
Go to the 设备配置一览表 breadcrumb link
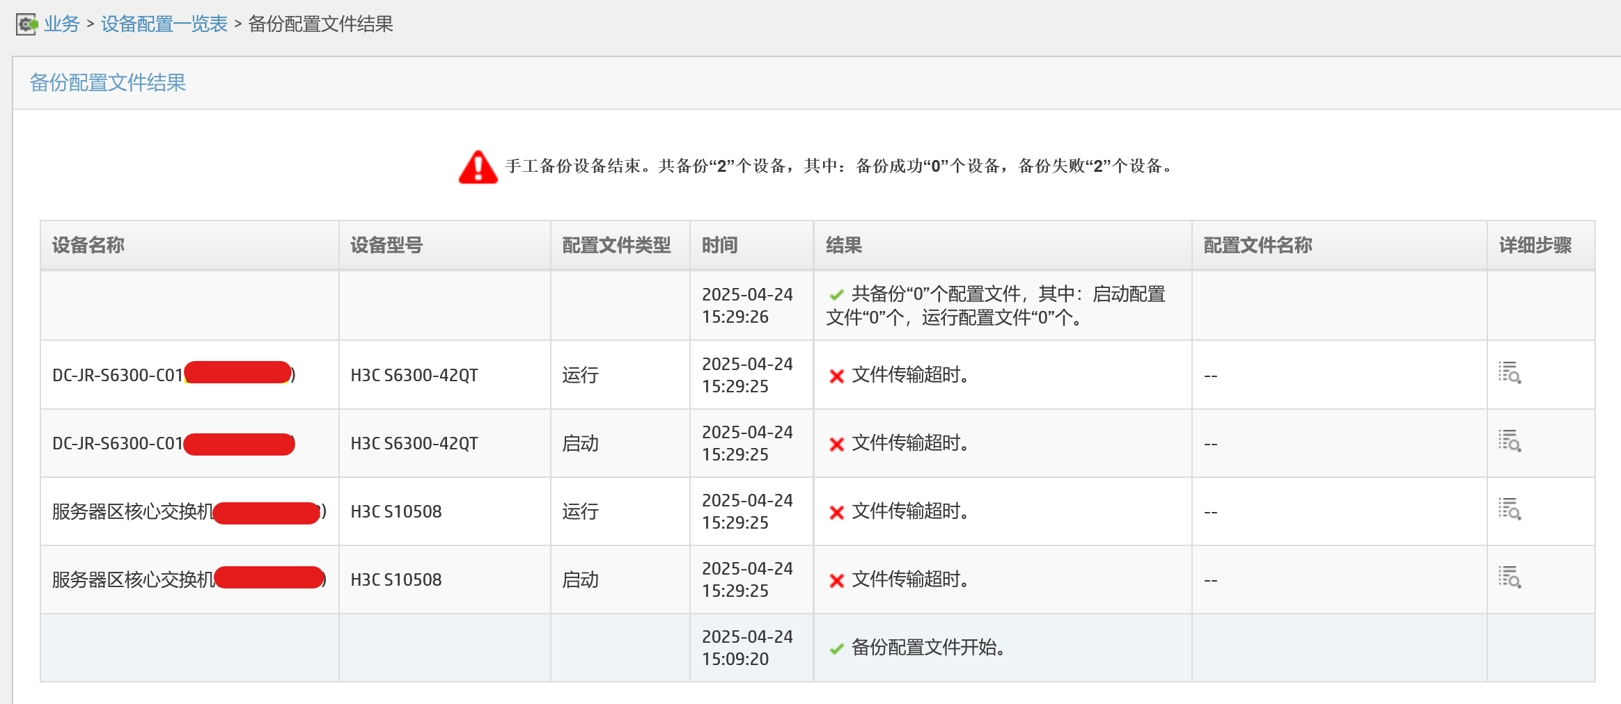[x=164, y=24]
